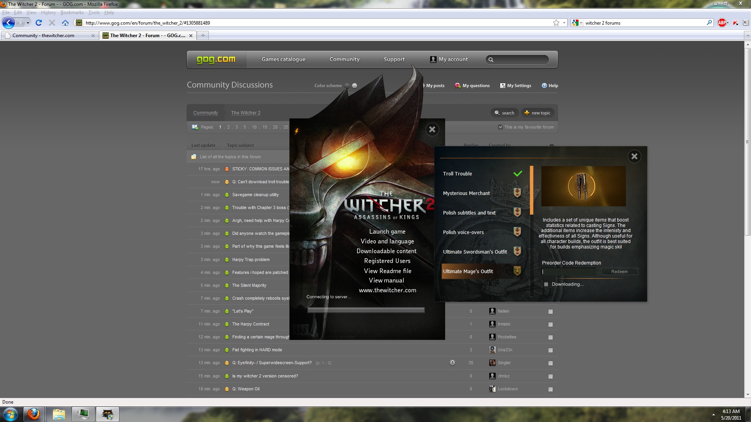Image resolution: width=751 pixels, height=422 pixels.
Task: Click Launch game in launcher
Action: 387,232
